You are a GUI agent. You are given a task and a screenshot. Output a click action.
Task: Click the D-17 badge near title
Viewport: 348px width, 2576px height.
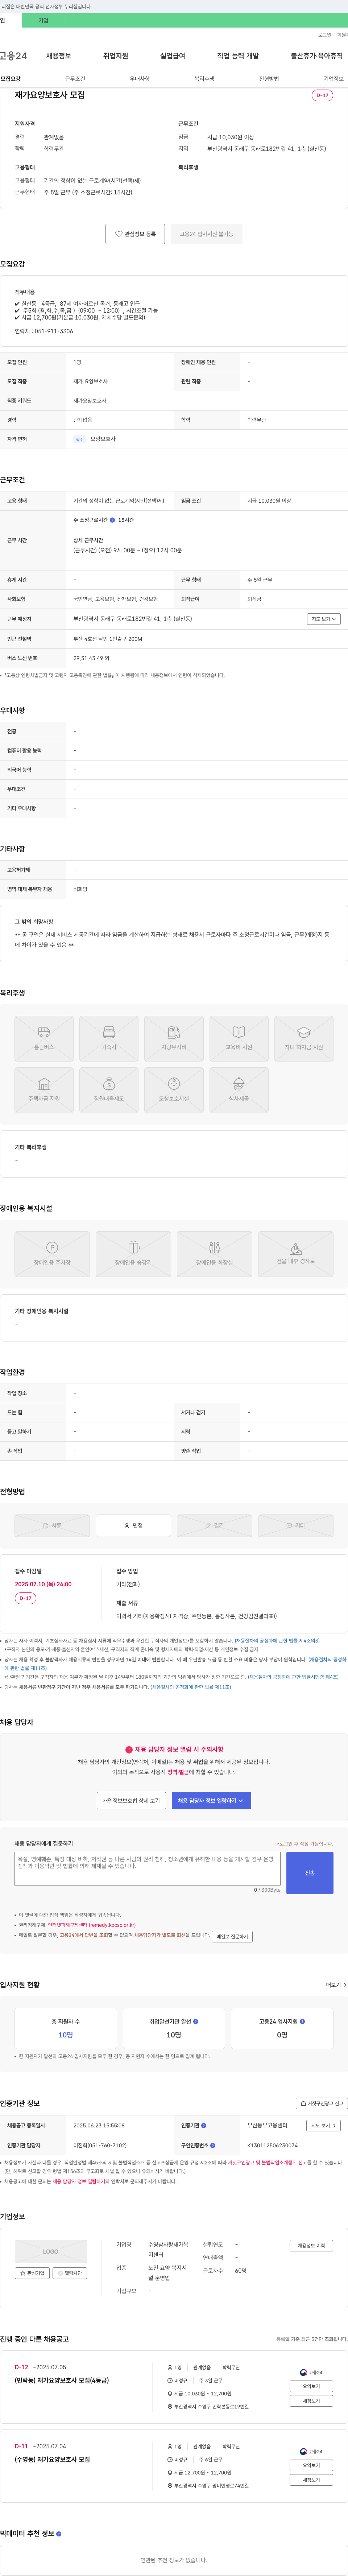[322, 96]
